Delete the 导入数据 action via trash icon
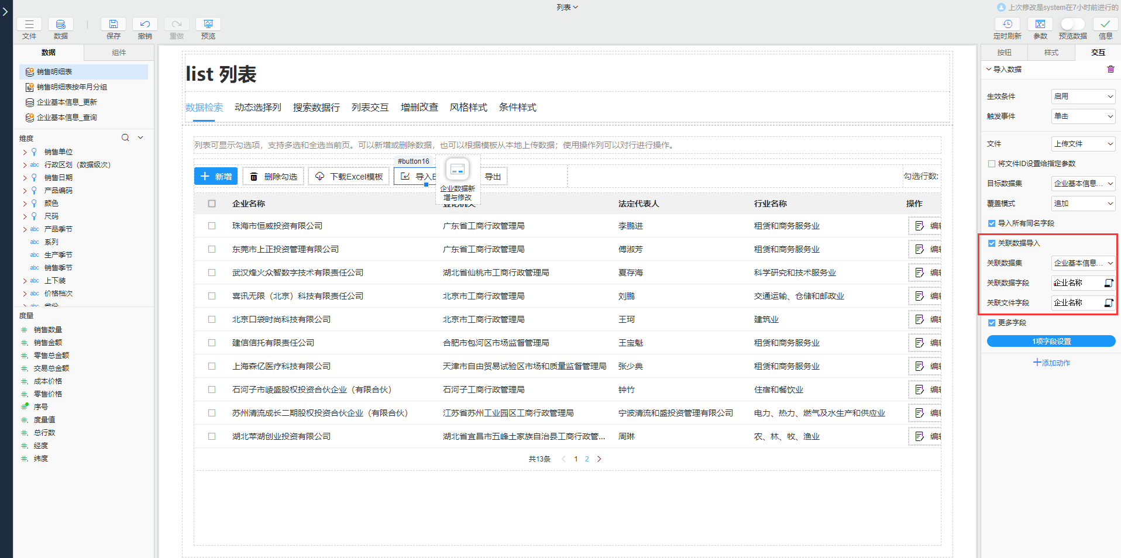Image resolution: width=1121 pixels, height=558 pixels. pos(1111,69)
